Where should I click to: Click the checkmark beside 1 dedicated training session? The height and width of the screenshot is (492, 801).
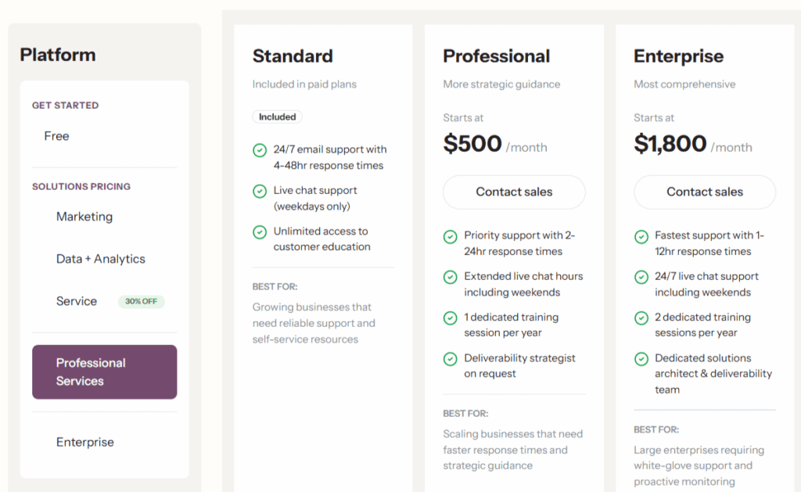[451, 318]
